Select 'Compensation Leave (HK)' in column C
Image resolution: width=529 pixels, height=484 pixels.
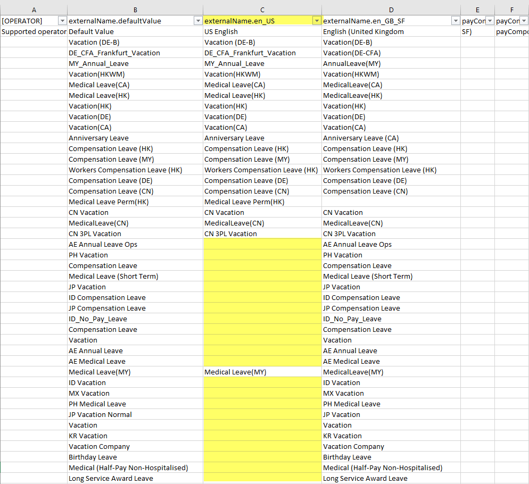point(262,149)
